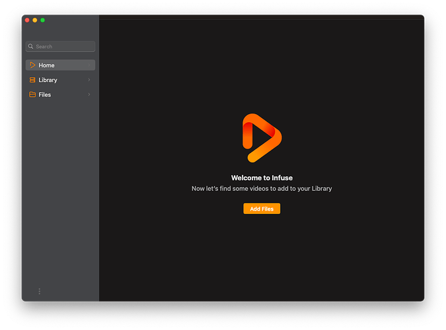Click the Add Files button
Image resolution: width=446 pixels, height=330 pixels.
click(262, 209)
